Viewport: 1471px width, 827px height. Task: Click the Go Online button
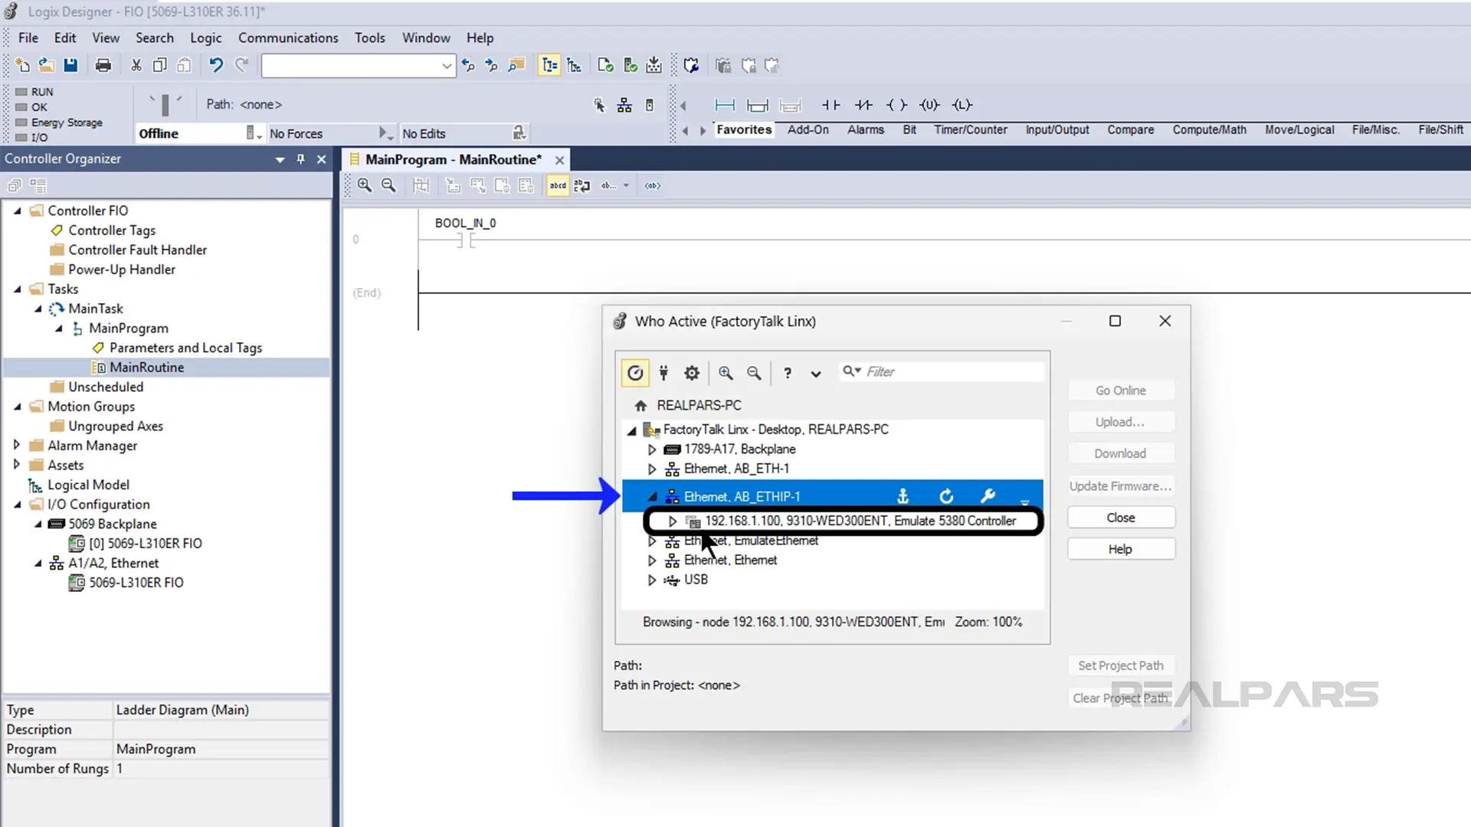pyautogui.click(x=1120, y=391)
